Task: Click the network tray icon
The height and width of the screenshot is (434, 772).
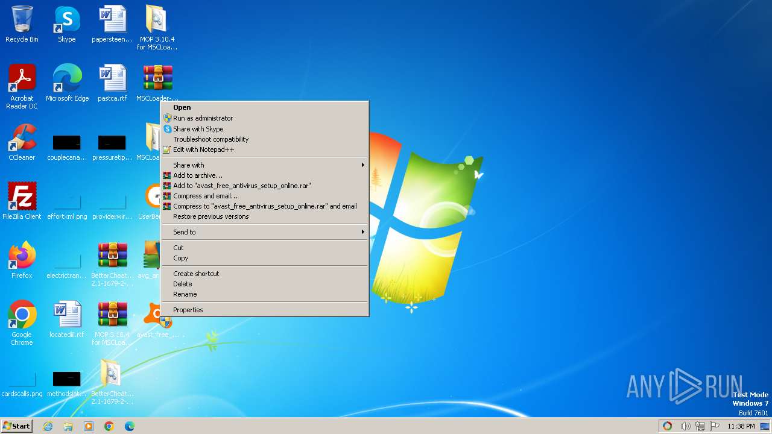Action: tap(700, 426)
